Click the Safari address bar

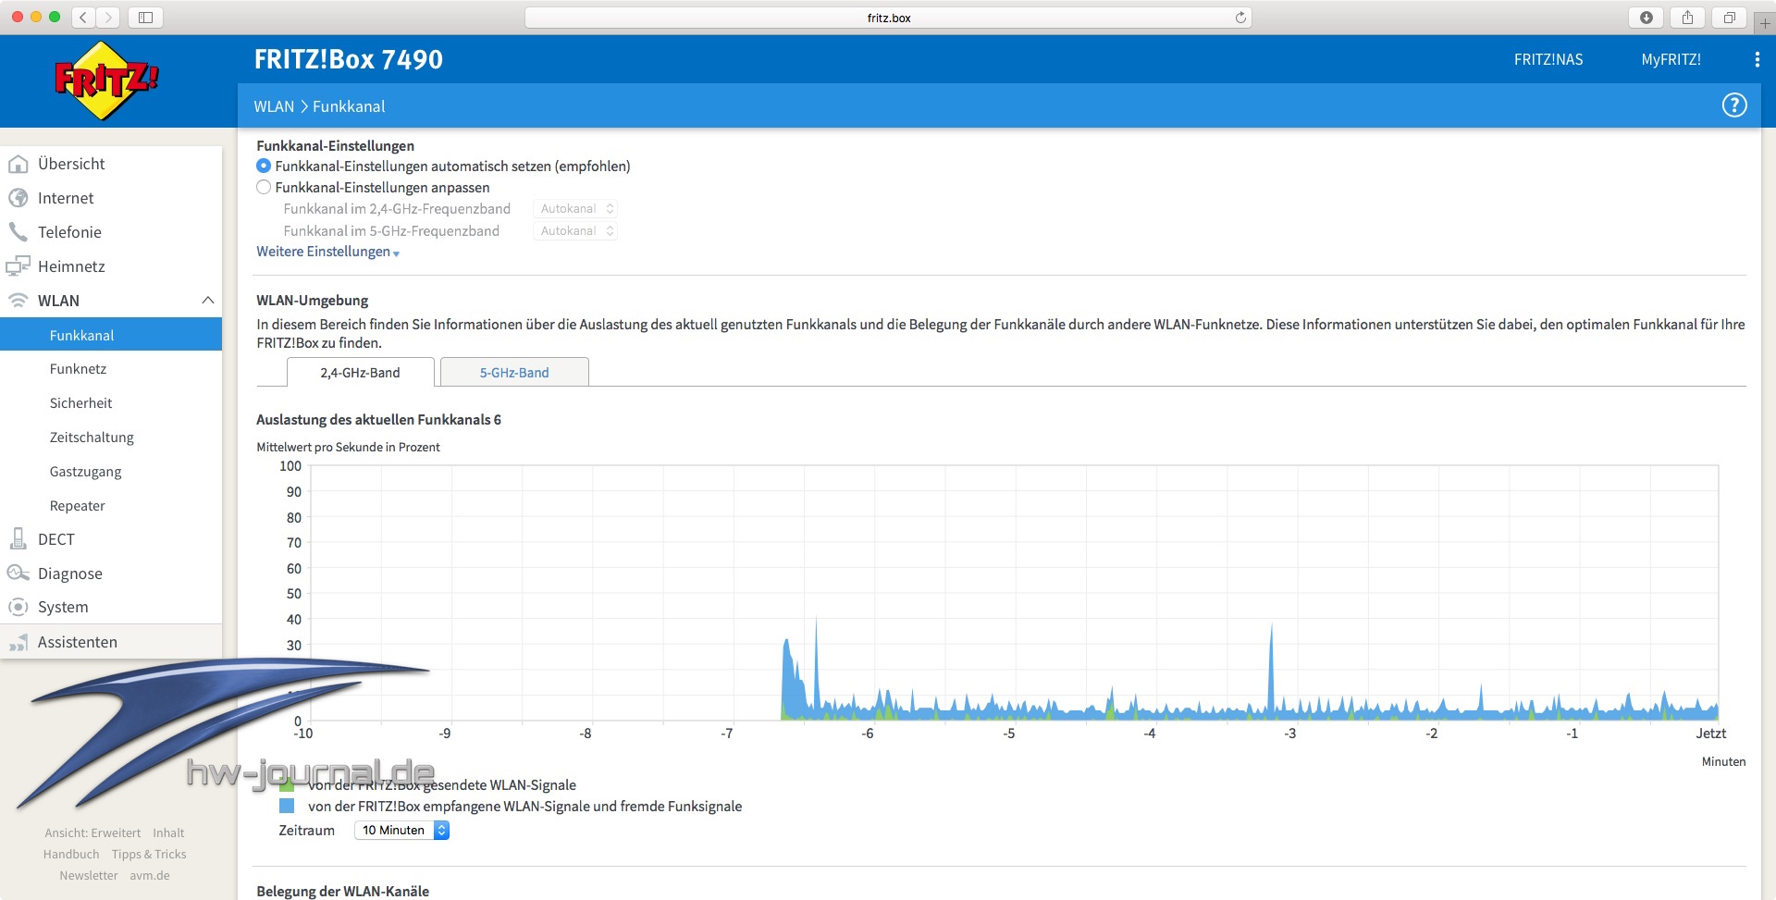[x=888, y=18]
